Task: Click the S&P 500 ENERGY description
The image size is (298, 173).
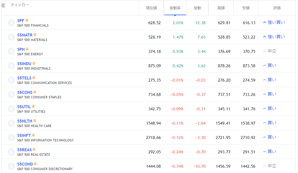Action: click(x=30, y=54)
